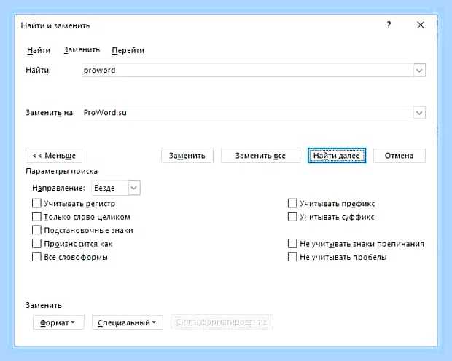Enable Произносится как checkbox
452x361 pixels.
(x=36, y=244)
